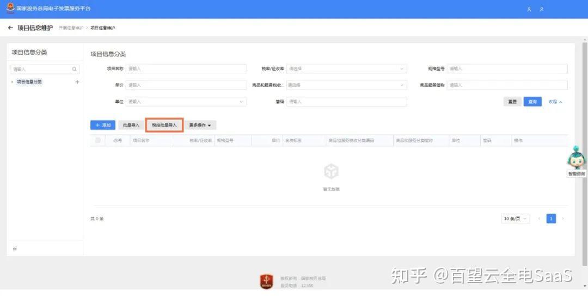
Task: Click the plus icon next to 项目信息分类
Action: click(77, 82)
